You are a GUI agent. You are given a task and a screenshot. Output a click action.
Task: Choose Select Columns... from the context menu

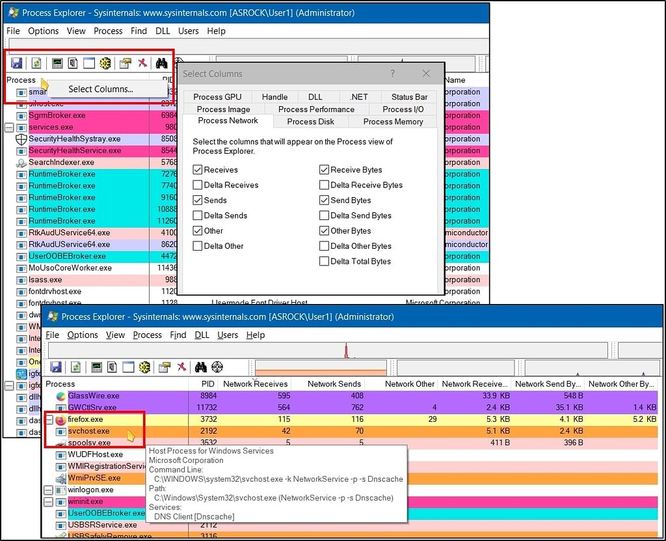click(x=101, y=89)
